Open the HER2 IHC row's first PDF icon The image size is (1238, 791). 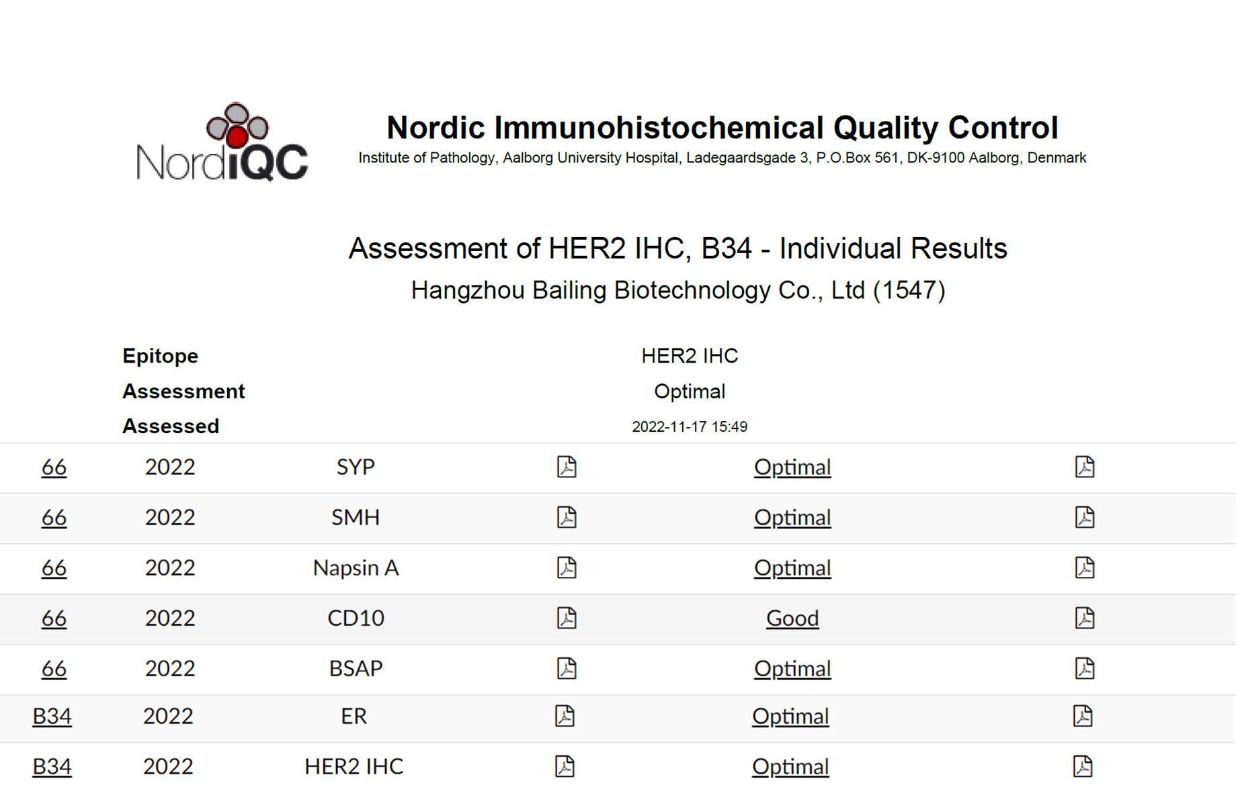pyautogui.click(x=565, y=766)
